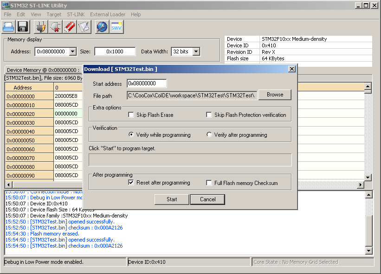This screenshot has width=381, height=274.
Task: Open the Data Width dropdown
Action: 196,52
